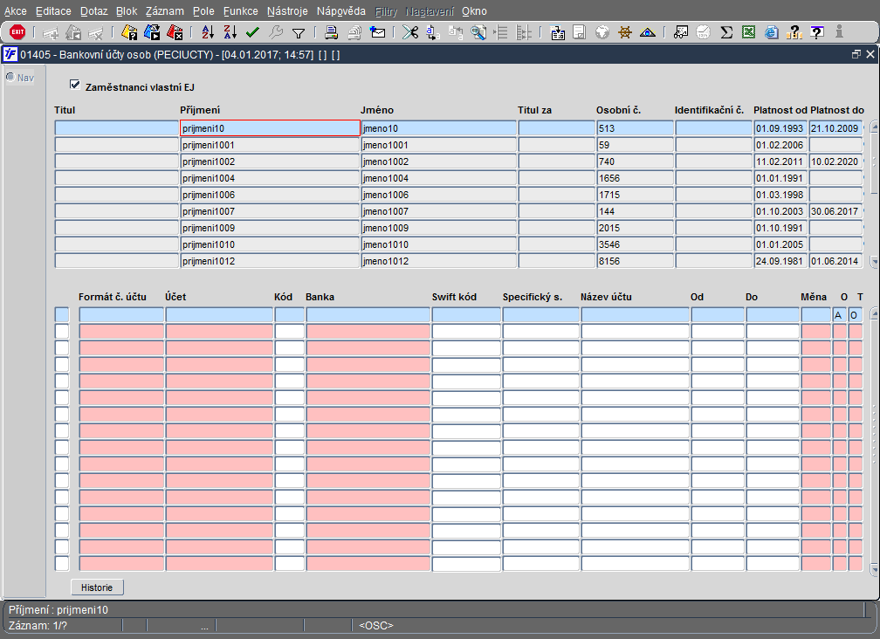Click scroll-up arrow of employees list scrollbar
Screen dimensions: 880x639
click(875, 127)
